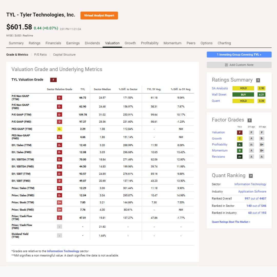The image size is (277, 277).
Task: Go to the Dividends tab
Action: 92,43
